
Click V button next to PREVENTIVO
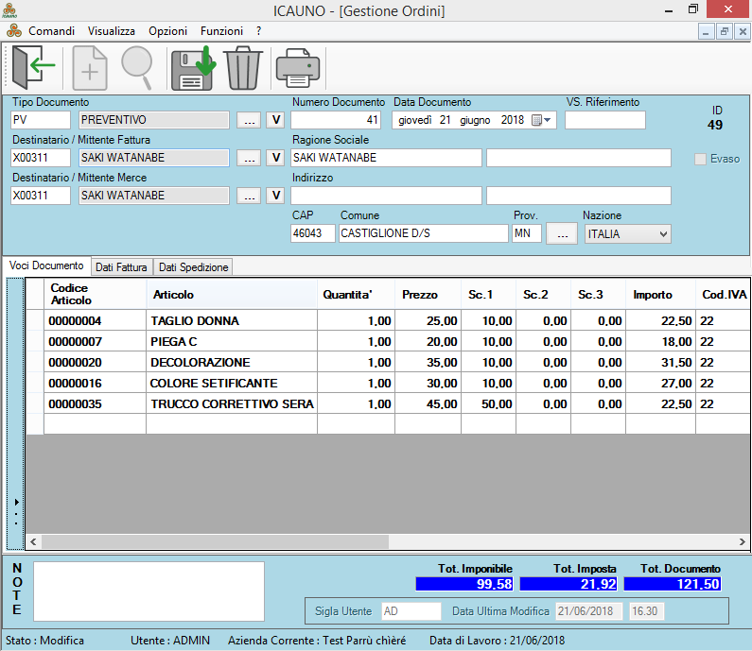(275, 120)
